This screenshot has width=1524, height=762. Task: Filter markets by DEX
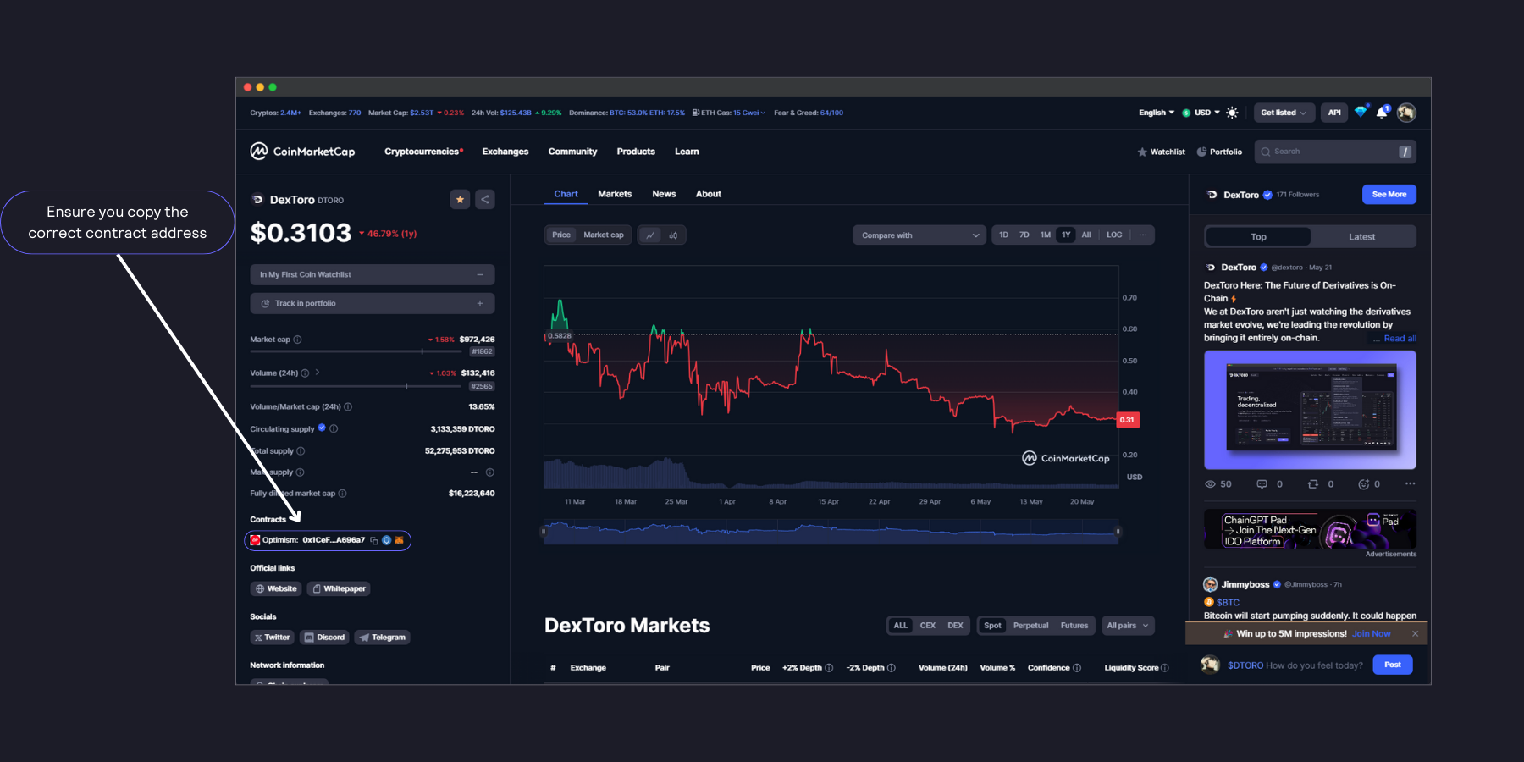(955, 626)
